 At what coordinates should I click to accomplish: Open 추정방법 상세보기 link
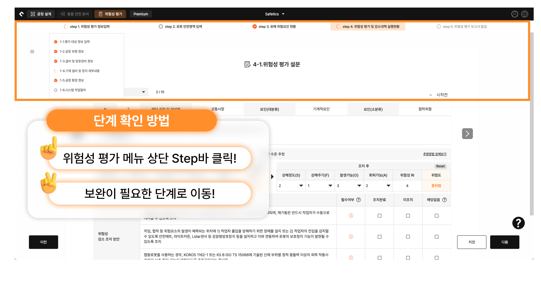(x=434, y=154)
